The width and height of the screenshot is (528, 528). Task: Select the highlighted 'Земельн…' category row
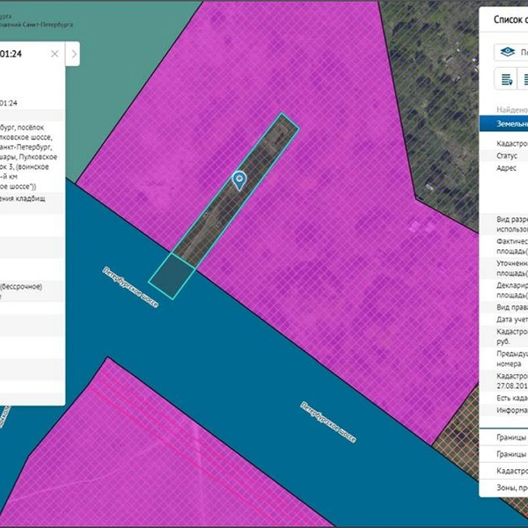[x=503, y=123]
